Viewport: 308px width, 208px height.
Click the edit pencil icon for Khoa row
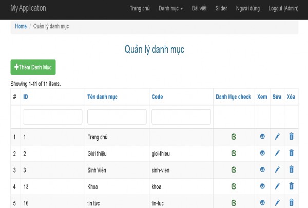coord(277,186)
